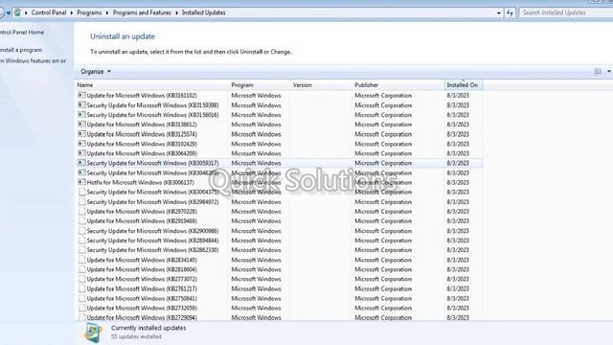613x345 pixels.
Task: Click the page icon beside security update KB2900986
Action: pos(81,231)
